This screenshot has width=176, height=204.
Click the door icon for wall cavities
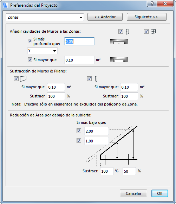(128, 32)
